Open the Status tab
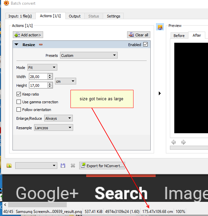 point(94,16)
